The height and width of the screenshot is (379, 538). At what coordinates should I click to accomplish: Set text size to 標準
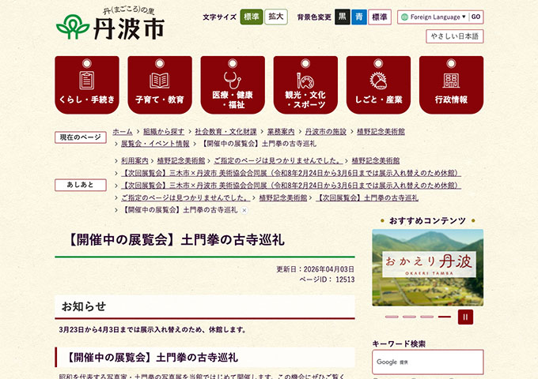(251, 17)
